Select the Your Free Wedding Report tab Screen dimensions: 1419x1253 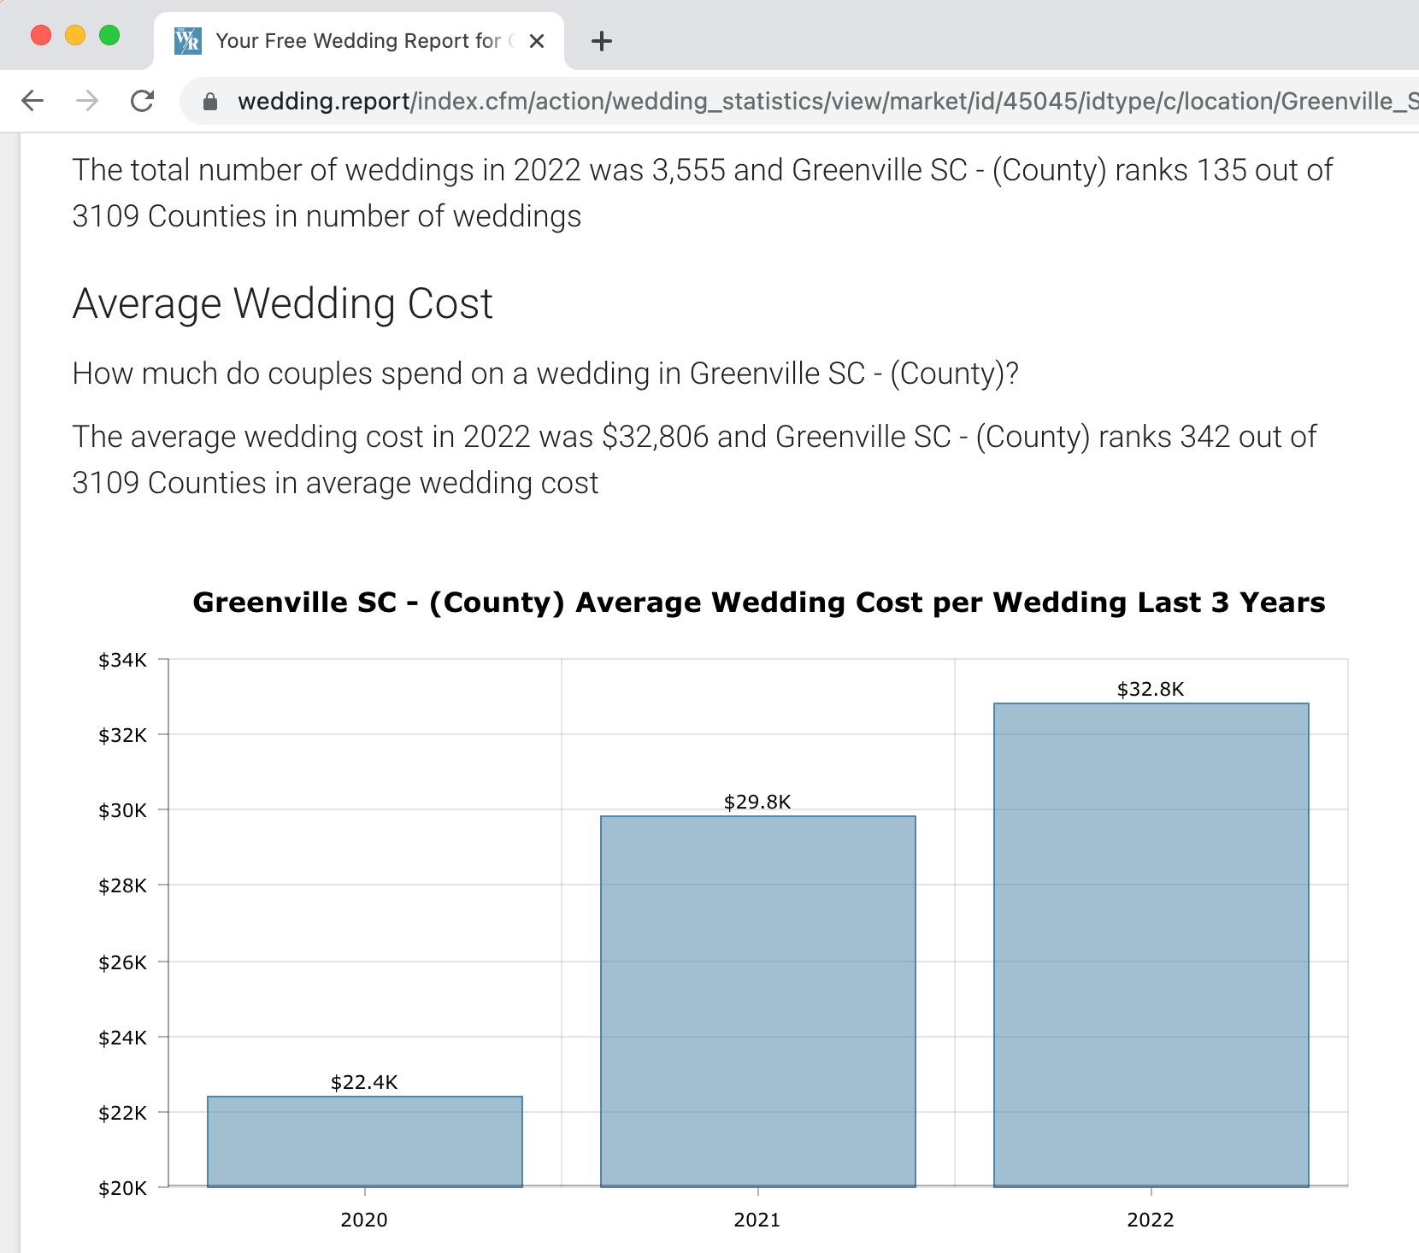coord(359,41)
